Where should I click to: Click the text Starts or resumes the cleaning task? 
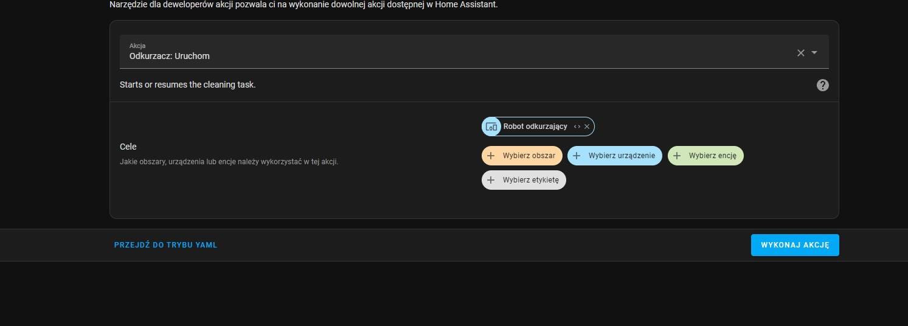(188, 85)
